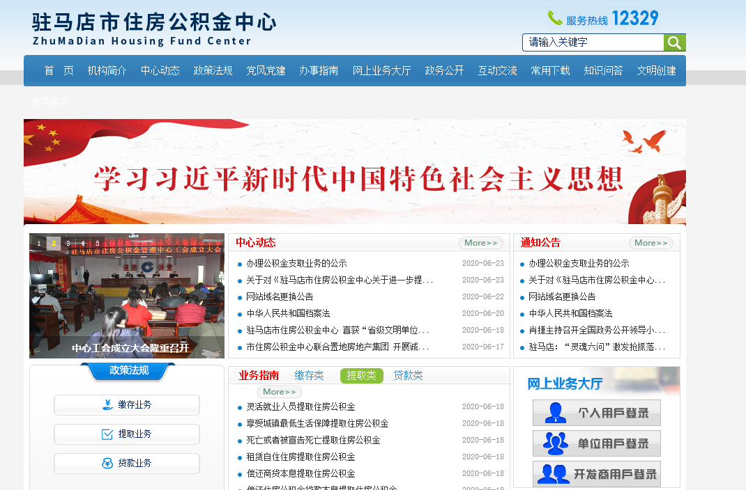
Task: Click the 便民服务 link below the navigation
Action: 50,102
